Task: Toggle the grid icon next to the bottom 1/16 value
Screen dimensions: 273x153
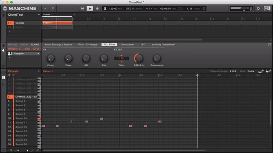Action: pos(11,150)
